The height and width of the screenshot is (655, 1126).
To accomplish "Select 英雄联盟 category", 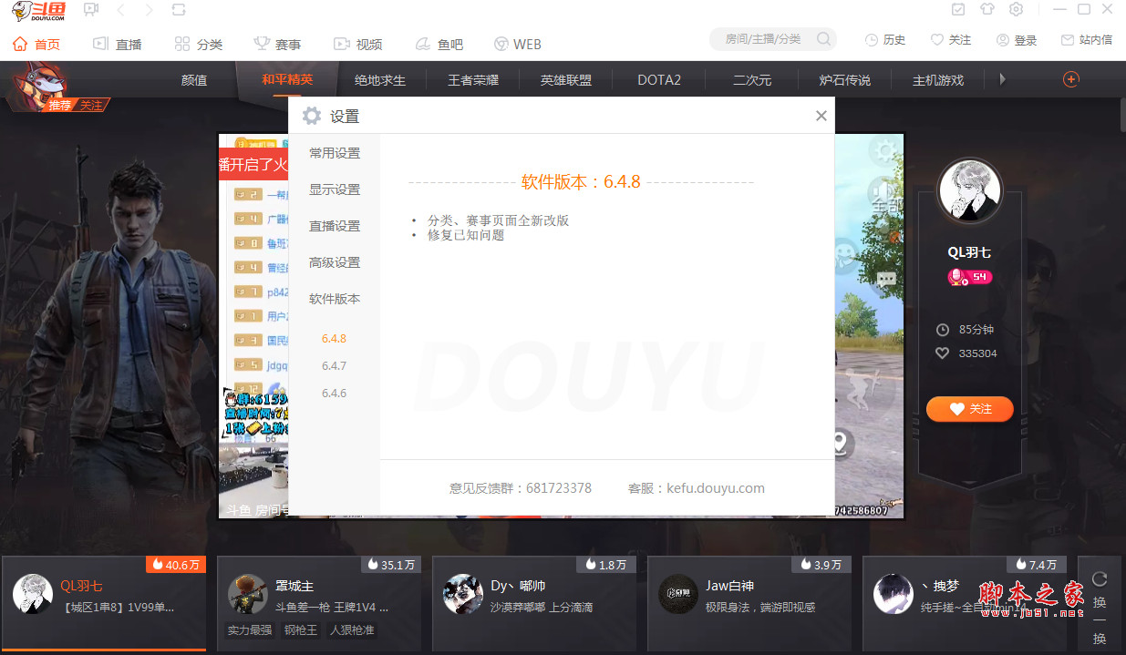I will 566,80.
